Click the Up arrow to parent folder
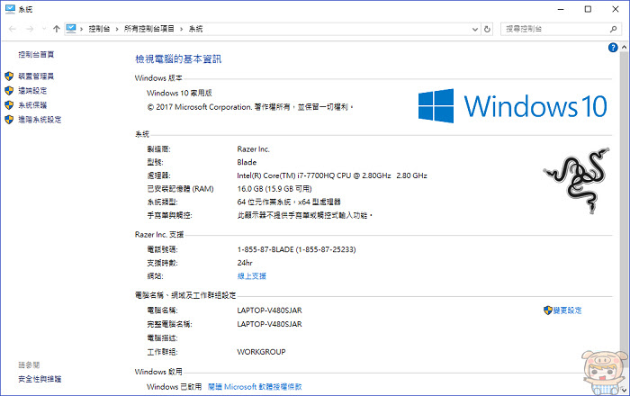The height and width of the screenshot is (396, 630). pos(56,29)
